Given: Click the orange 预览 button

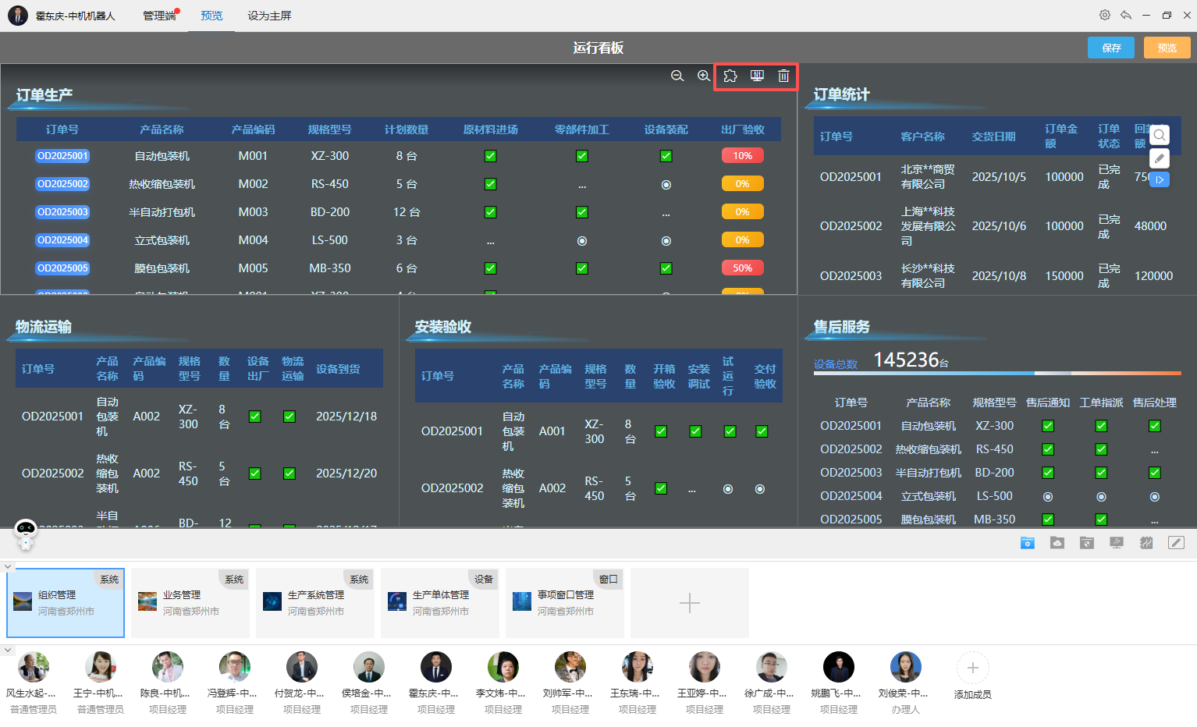Looking at the screenshot, I should point(1167,48).
